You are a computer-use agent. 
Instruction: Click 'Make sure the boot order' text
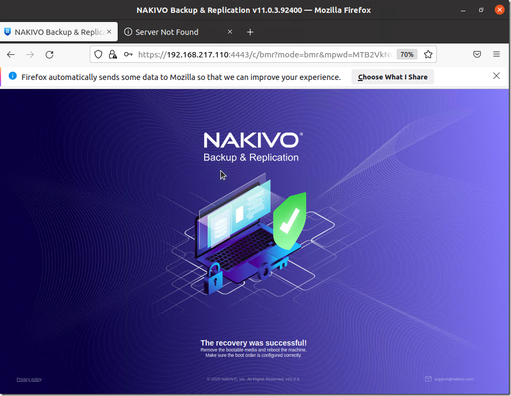tap(254, 355)
